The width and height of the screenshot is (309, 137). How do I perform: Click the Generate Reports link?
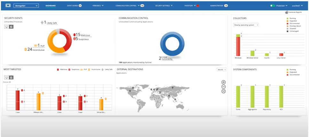tap(295, 12)
